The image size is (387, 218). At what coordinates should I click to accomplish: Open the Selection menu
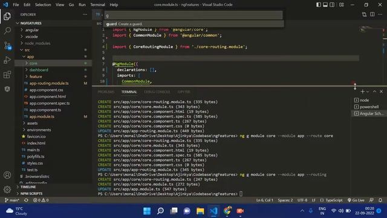pos(43,4)
